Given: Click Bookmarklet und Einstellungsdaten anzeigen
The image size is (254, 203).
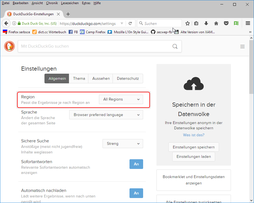Looking at the screenshot, I should tap(194, 180).
